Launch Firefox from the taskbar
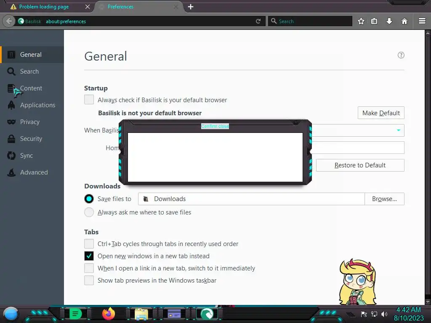 [x=108, y=314]
